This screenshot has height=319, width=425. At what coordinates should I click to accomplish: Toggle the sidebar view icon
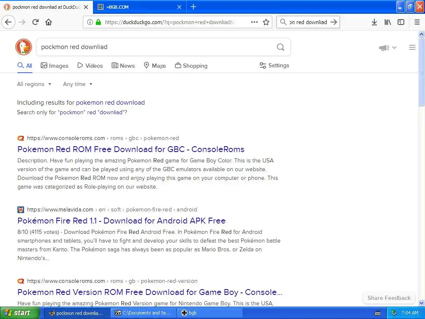click(x=401, y=22)
